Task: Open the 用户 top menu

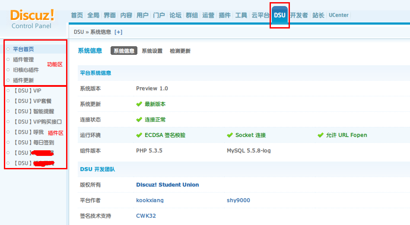Action: [x=143, y=15]
